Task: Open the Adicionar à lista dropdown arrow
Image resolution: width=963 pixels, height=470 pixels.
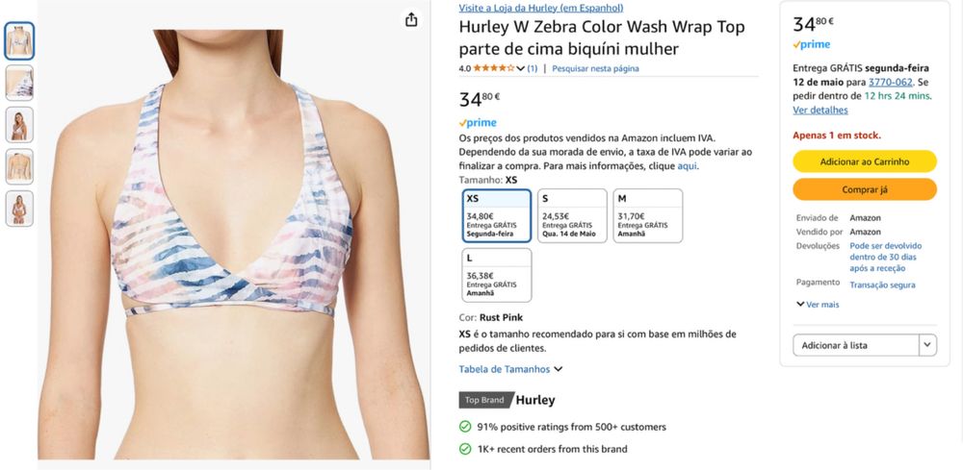Action: pyautogui.click(x=927, y=345)
